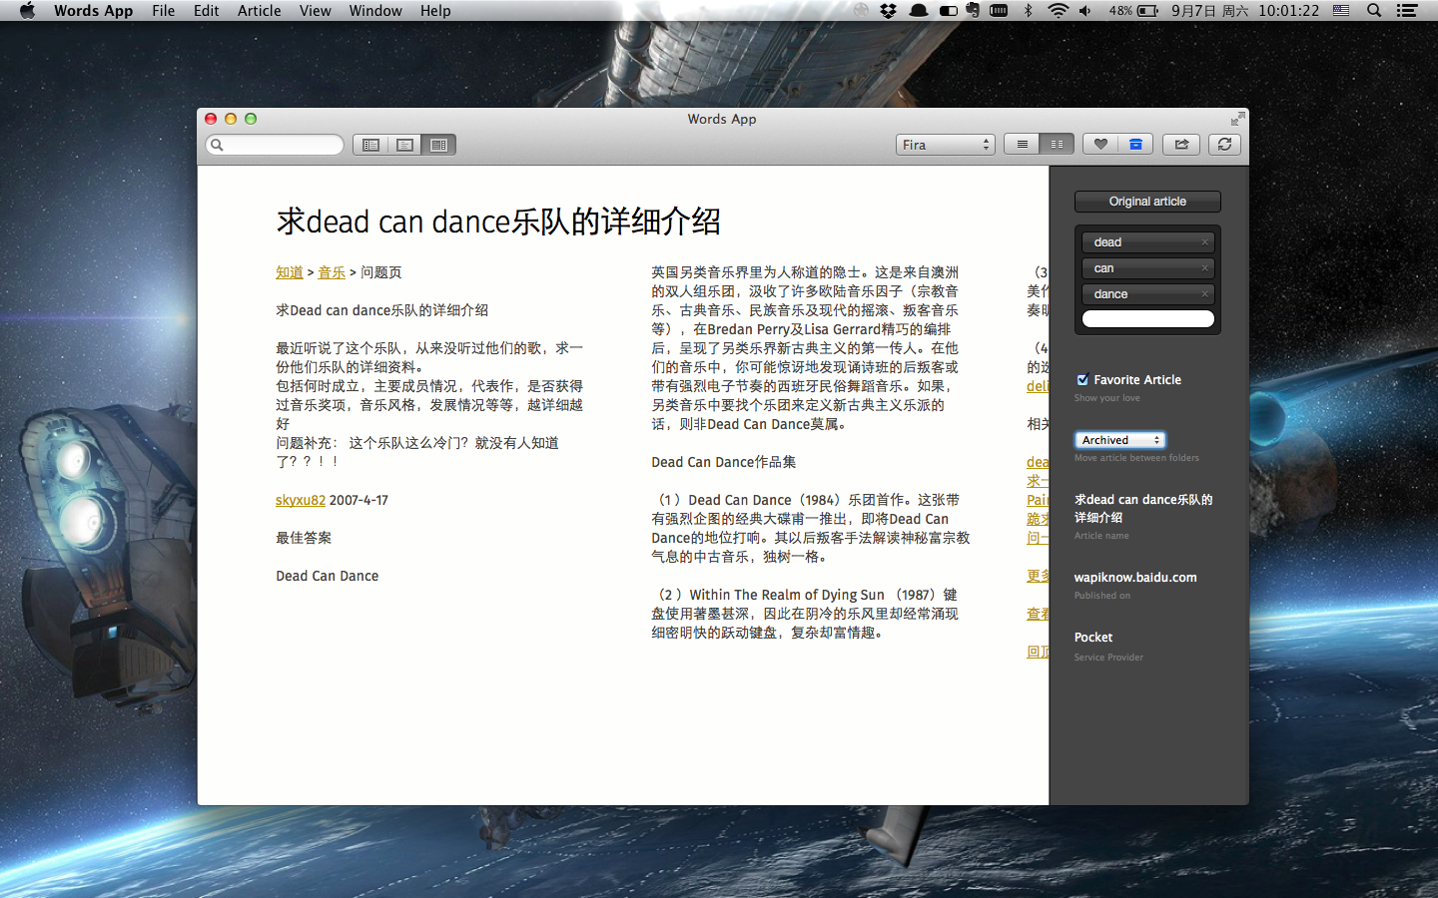Click the US flag input source icon
1438x898 pixels.
(1341, 11)
